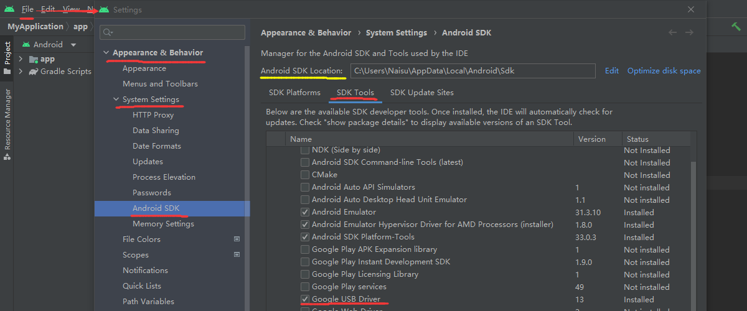Open the File menu
747x311 pixels.
(27, 9)
